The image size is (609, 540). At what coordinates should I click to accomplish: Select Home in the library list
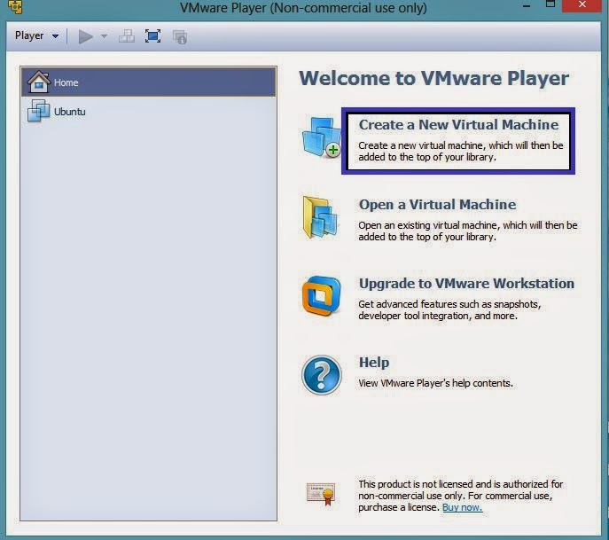click(x=149, y=82)
